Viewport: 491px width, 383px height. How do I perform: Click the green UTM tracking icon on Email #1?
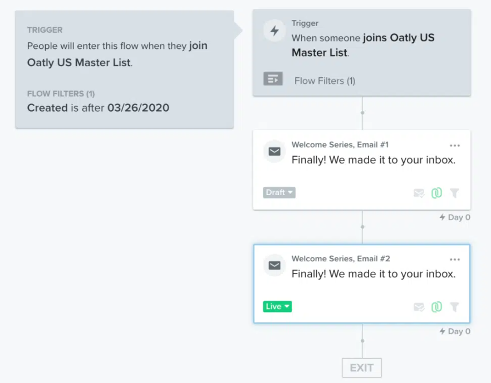click(x=436, y=193)
